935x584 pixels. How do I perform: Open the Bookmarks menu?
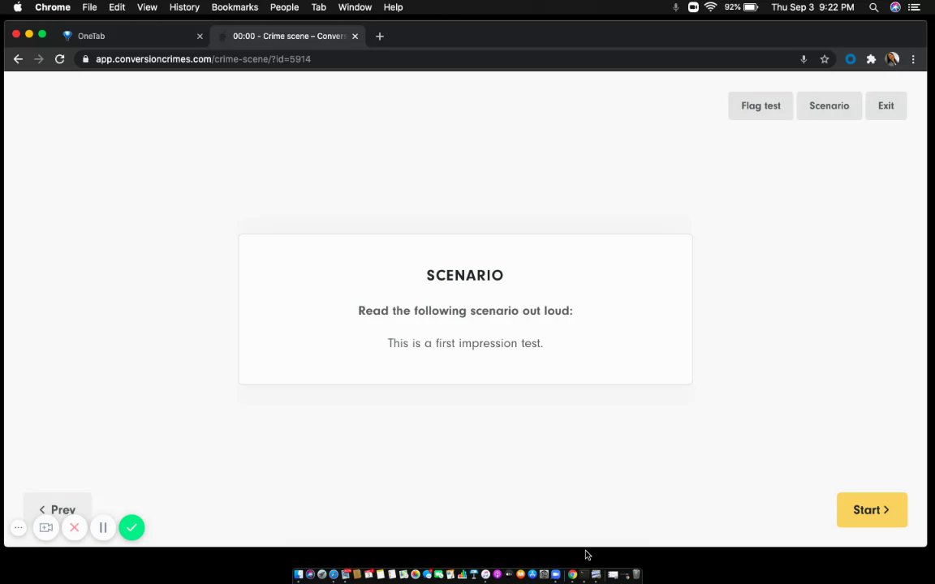coord(235,7)
